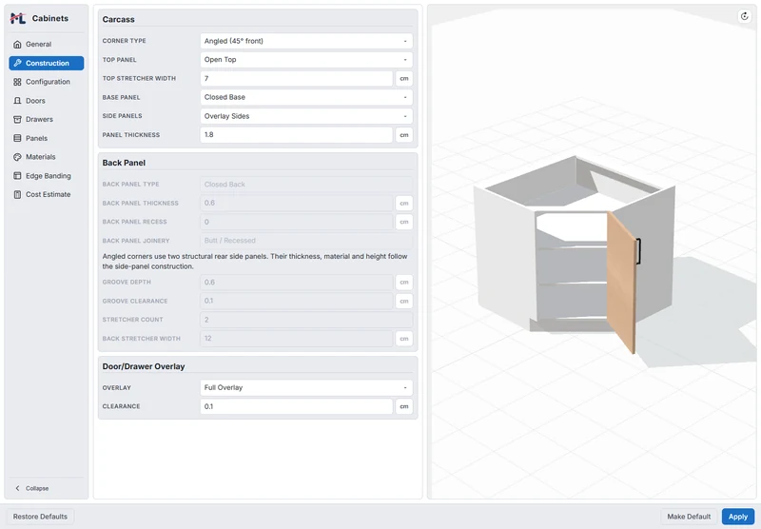The image size is (761, 529).
Task: Click the Cost Estimate calculator icon
Action: [x=17, y=195]
